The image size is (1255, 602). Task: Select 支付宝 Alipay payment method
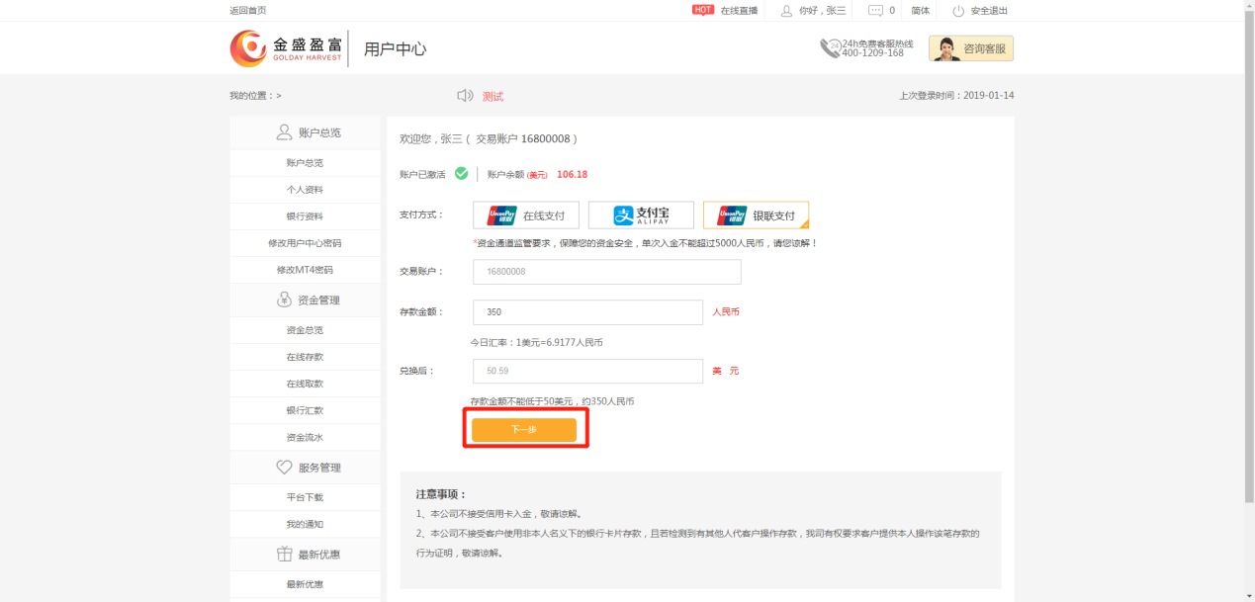coord(641,215)
